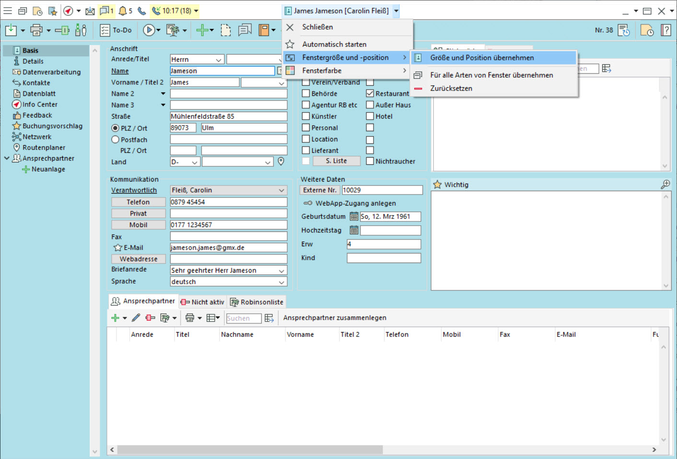Click the compass navigation icon
677x459 pixels.
(x=69, y=11)
